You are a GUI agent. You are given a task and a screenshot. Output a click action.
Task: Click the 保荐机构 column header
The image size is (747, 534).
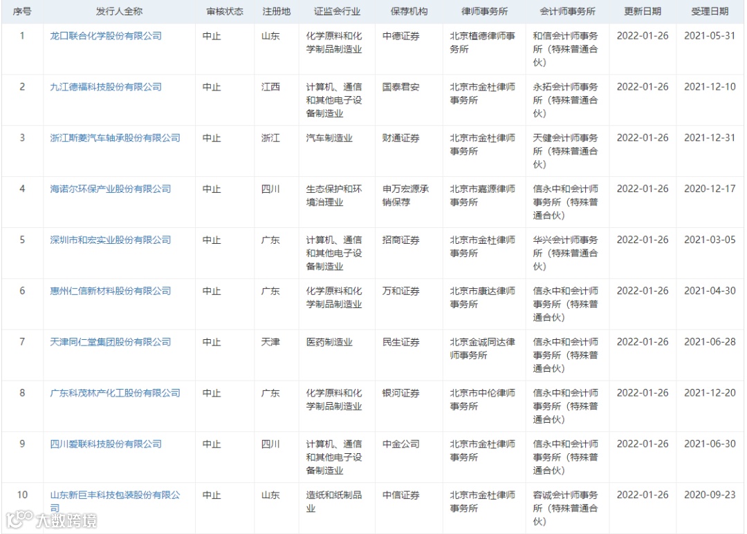pyautogui.click(x=409, y=12)
